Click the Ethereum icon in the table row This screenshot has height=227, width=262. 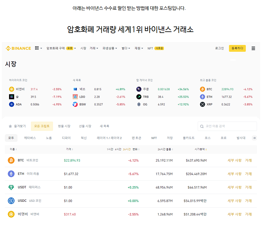(11, 174)
